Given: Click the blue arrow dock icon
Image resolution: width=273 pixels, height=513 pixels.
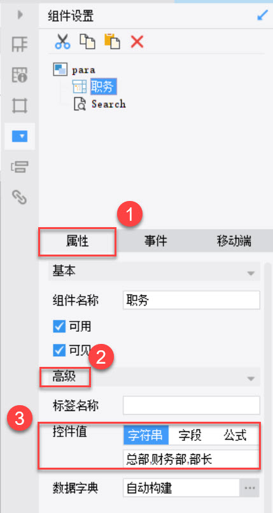Looking at the screenshot, I should coord(263,15).
